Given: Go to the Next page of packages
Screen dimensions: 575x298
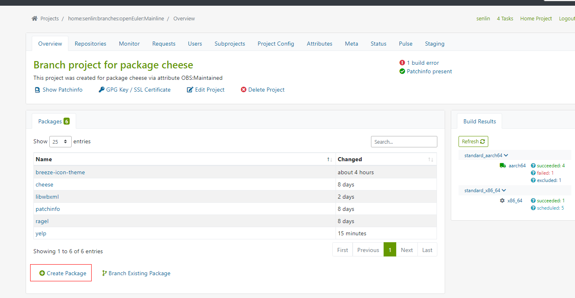Looking at the screenshot, I should pos(406,250).
